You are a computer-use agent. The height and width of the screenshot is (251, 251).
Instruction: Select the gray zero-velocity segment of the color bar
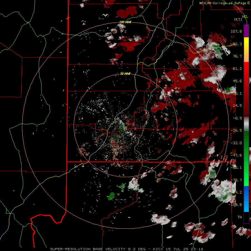(x=246, y=124)
